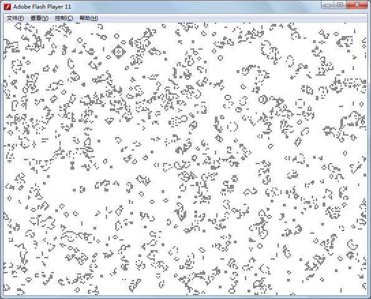Viewport: 371px width, 299px height.
Task: Open the 查看(V) menu
Action: [x=39, y=18]
